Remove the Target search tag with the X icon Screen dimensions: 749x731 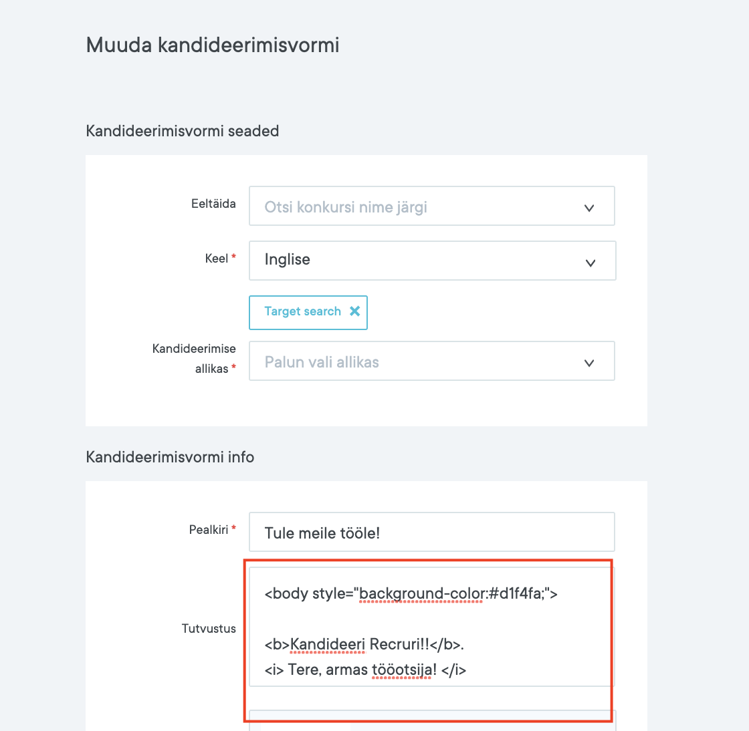pyautogui.click(x=355, y=311)
